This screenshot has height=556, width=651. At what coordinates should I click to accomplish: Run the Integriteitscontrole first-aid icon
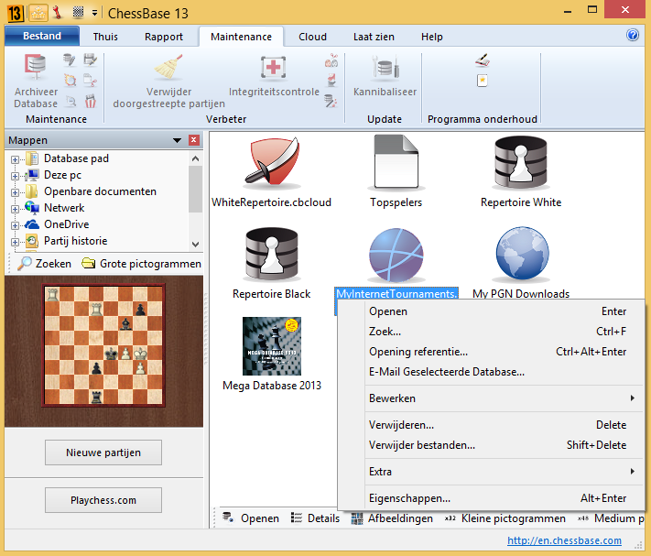pos(273,67)
